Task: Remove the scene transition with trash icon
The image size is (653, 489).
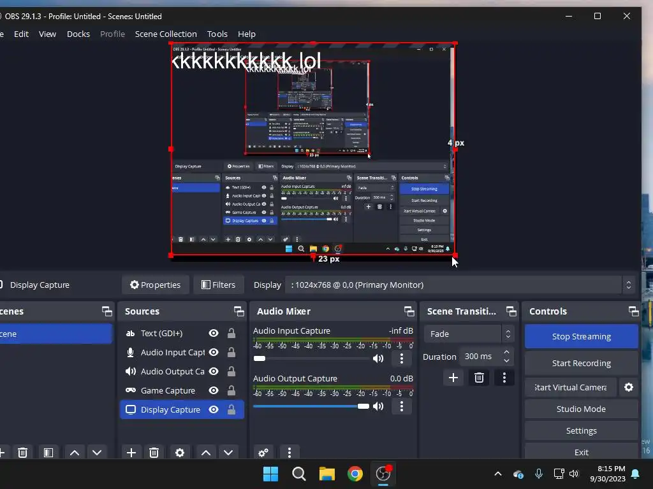Action: (x=479, y=378)
